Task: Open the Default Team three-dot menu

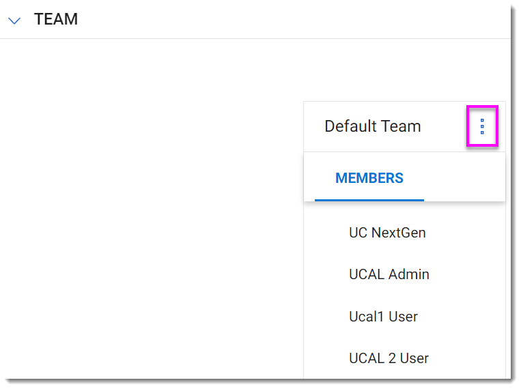Action: coord(482,126)
